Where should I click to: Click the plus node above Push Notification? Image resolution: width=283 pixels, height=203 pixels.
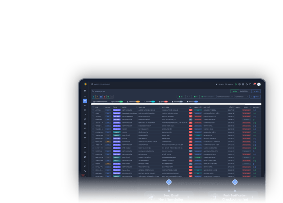[235, 182]
